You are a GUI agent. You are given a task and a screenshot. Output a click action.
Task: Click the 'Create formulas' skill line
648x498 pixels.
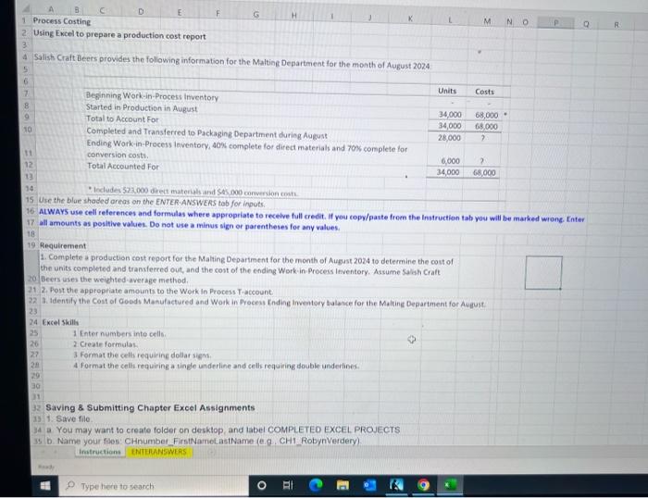point(106,343)
